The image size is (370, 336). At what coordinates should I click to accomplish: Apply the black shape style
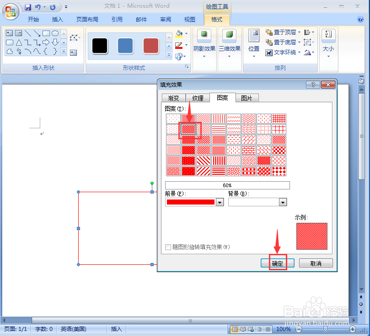tap(100, 46)
